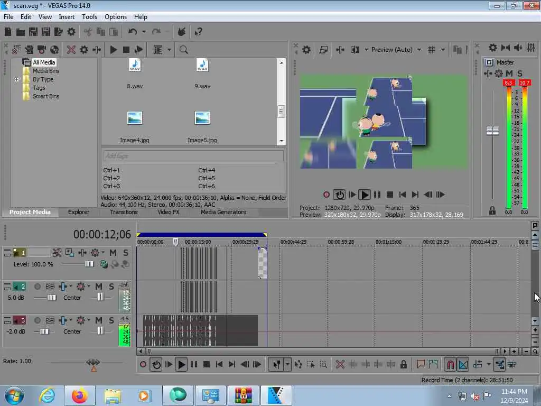The image size is (541, 406).
Task: Click the What's This help icon
Action: (x=199, y=32)
